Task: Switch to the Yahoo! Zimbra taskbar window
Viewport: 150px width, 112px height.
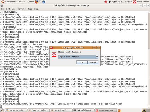Action: point(38,110)
